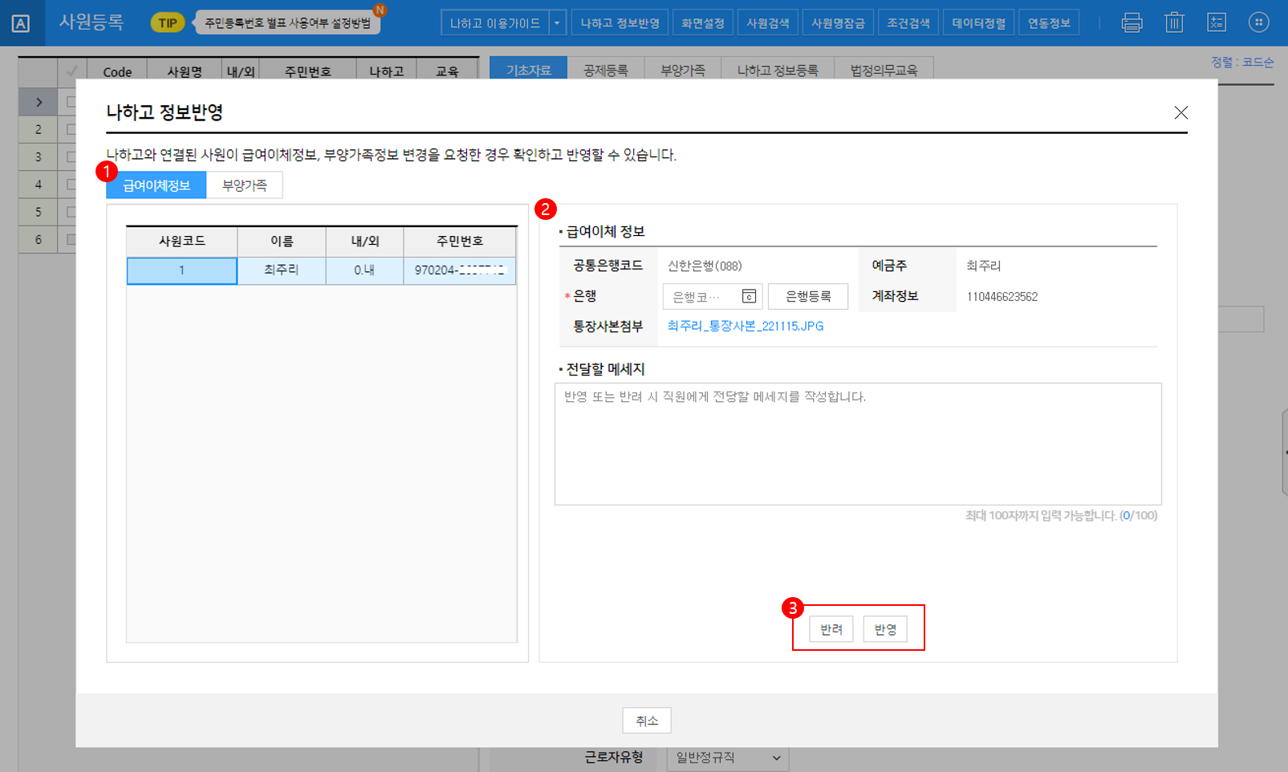Screen dimensions: 1288x772
Task: Open the 근로자유형 일반정규직 dropdown
Action: pos(728,758)
